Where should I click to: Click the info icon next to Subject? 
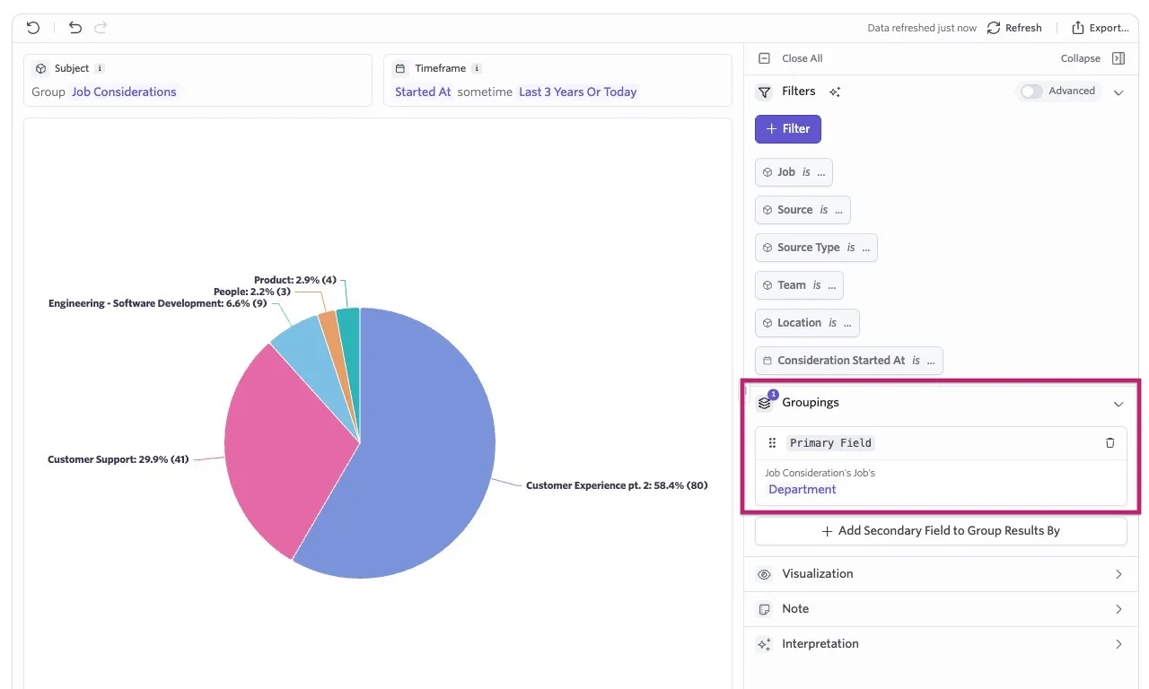100,68
